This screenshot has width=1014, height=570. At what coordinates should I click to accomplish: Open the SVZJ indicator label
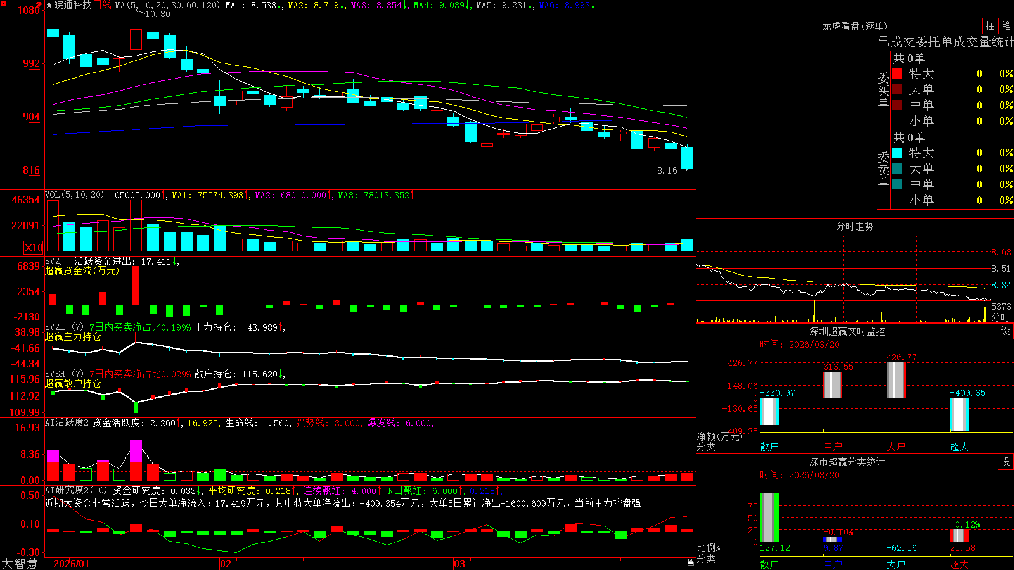tap(55, 261)
